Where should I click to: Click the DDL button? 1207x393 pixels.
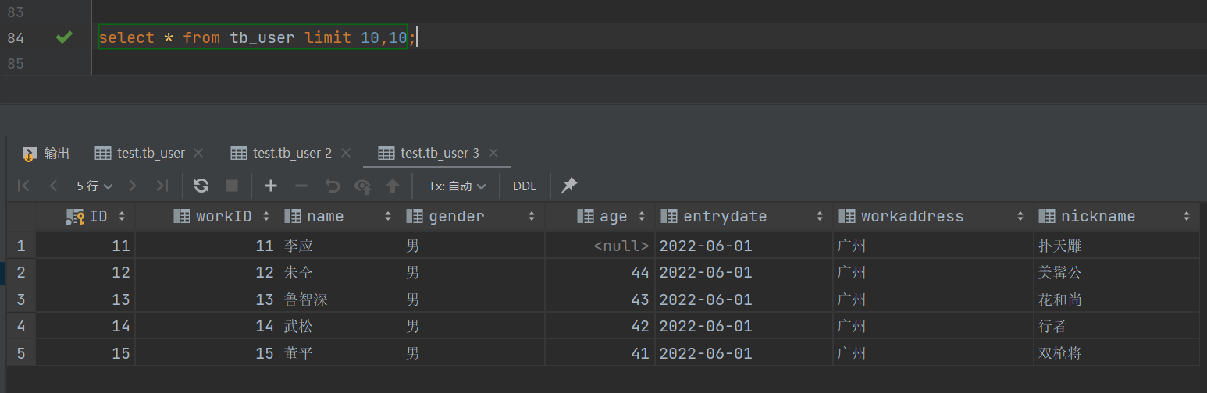525,186
